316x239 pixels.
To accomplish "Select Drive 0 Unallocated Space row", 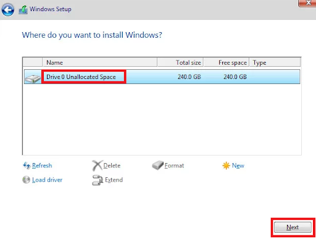I will (162, 77).
